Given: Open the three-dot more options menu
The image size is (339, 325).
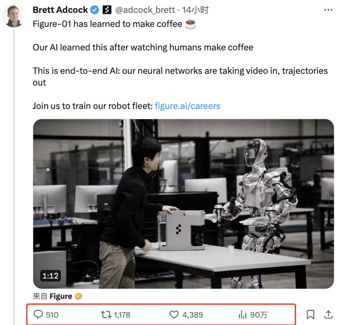Looking at the screenshot, I should (328, 10).
